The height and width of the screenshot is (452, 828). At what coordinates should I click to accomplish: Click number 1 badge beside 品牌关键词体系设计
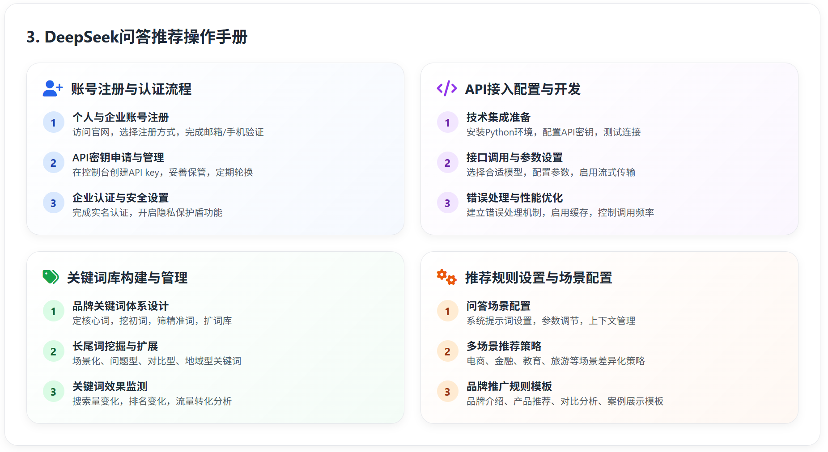pyautogui.click(x=54, y=311)
